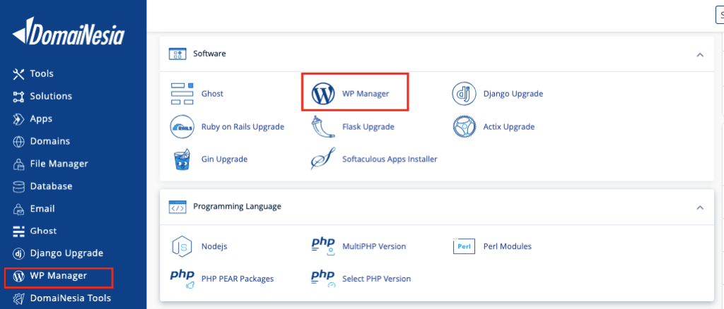Click the Perl Modules icon
This screenshot has height=309, width=724.
click(464, 246)
